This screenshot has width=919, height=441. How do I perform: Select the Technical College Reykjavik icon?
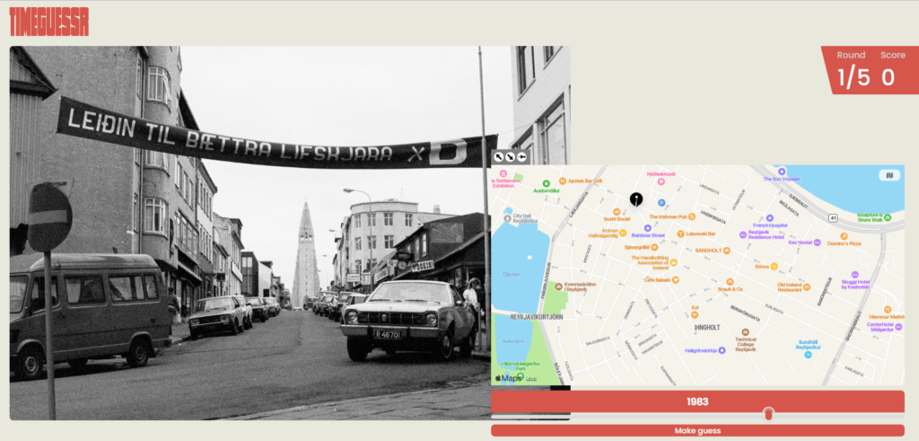click(x=746, y=332)
